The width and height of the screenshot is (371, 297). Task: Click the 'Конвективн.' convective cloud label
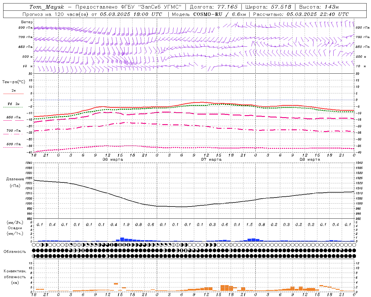pos(15,271)
